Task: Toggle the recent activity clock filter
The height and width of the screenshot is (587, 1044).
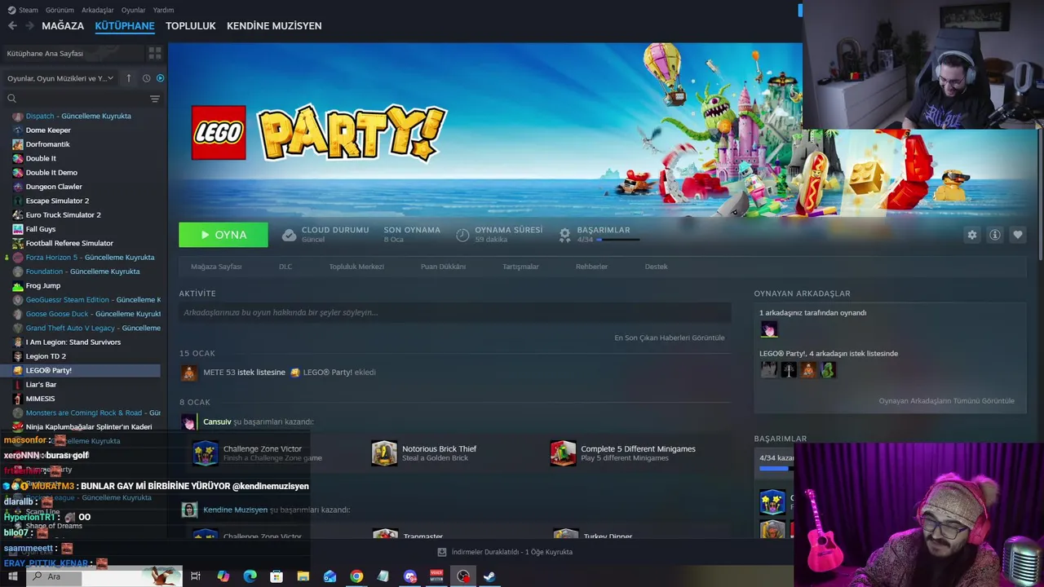Action: coord(146,78)
